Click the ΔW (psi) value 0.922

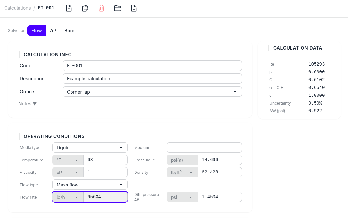pyautogui.click(x=315, y=111)
